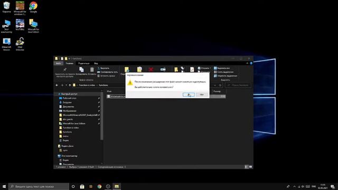Sort by the Size column header

[217, 91]
